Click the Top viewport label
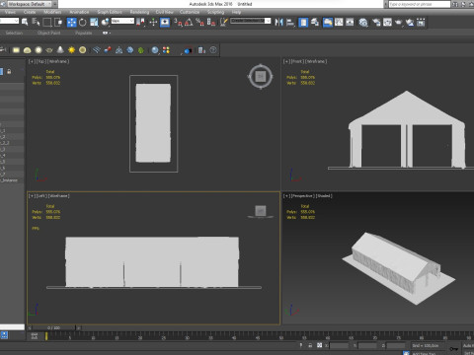474x355 pixels. pyautogui.click(x=40, y=61)
